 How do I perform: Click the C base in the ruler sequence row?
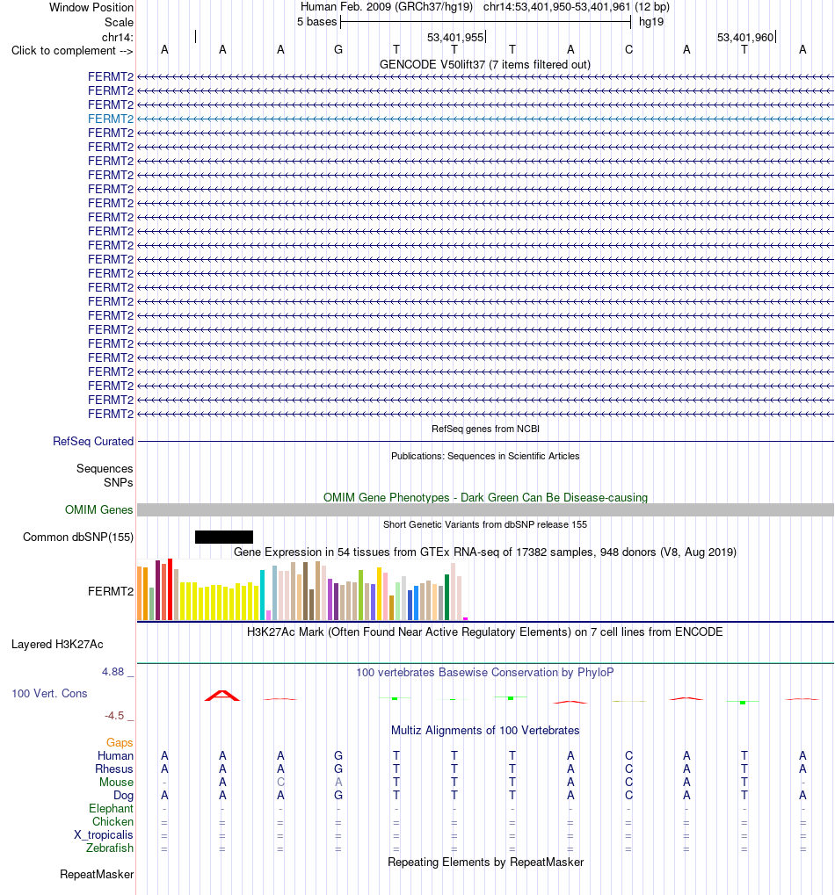628,50
